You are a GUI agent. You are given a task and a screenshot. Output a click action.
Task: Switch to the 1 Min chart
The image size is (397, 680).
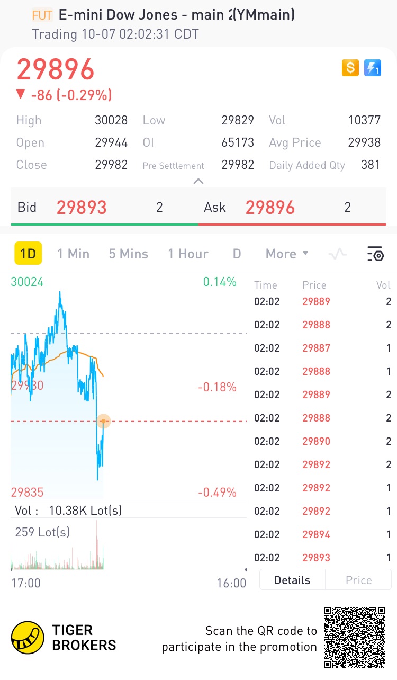tap(73, 254)
